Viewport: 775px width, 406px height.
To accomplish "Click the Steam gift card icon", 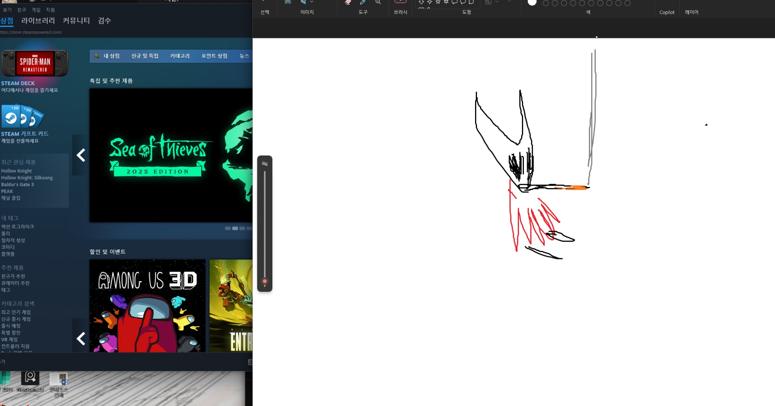I will [22, 116].
